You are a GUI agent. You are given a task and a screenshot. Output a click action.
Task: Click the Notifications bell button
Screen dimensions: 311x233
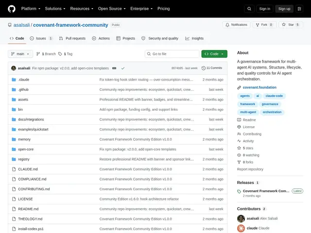click(x=236, y=25)
